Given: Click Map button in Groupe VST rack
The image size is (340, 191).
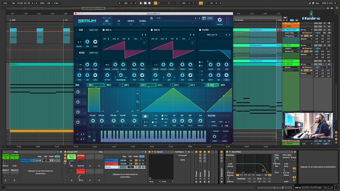Looking at the screenshot, I should (x=100, y=152).
